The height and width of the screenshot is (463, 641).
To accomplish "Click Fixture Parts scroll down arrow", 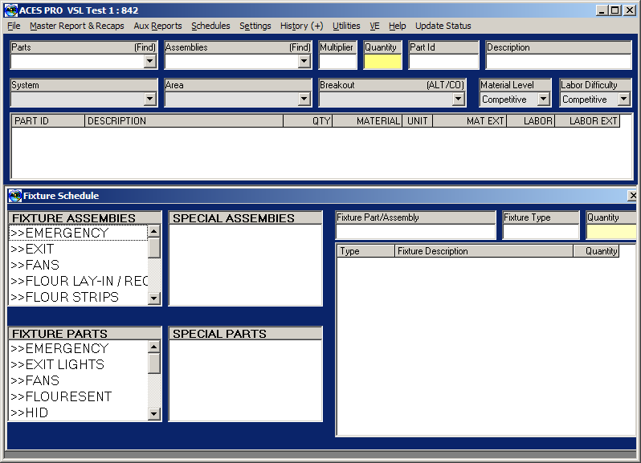I will tap(153, 414).
